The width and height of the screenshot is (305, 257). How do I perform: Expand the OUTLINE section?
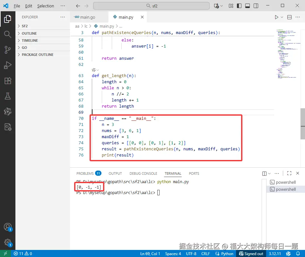[43, 33]
